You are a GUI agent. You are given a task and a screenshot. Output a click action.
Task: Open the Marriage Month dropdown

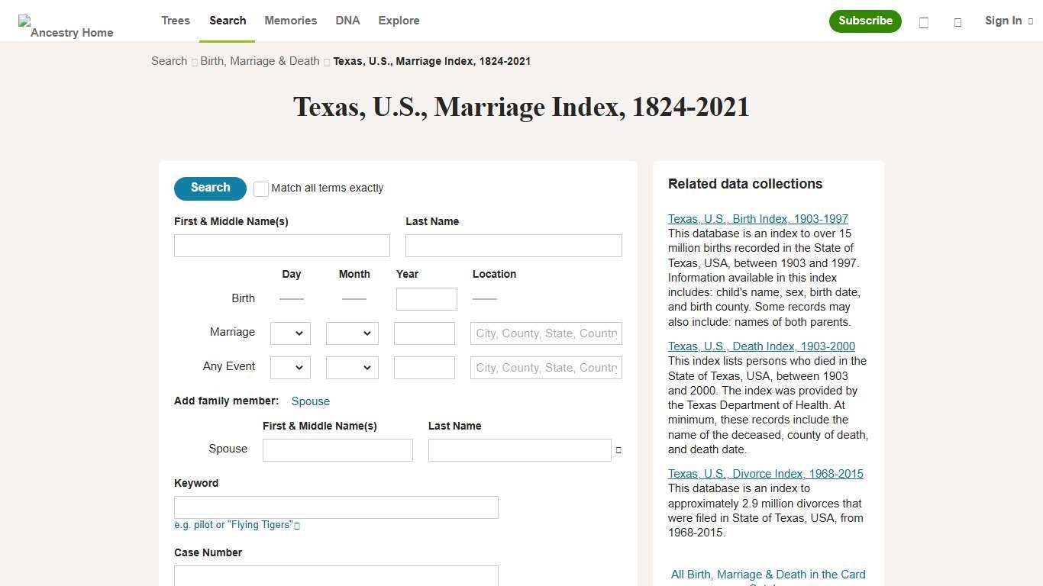tap(351, 333)
